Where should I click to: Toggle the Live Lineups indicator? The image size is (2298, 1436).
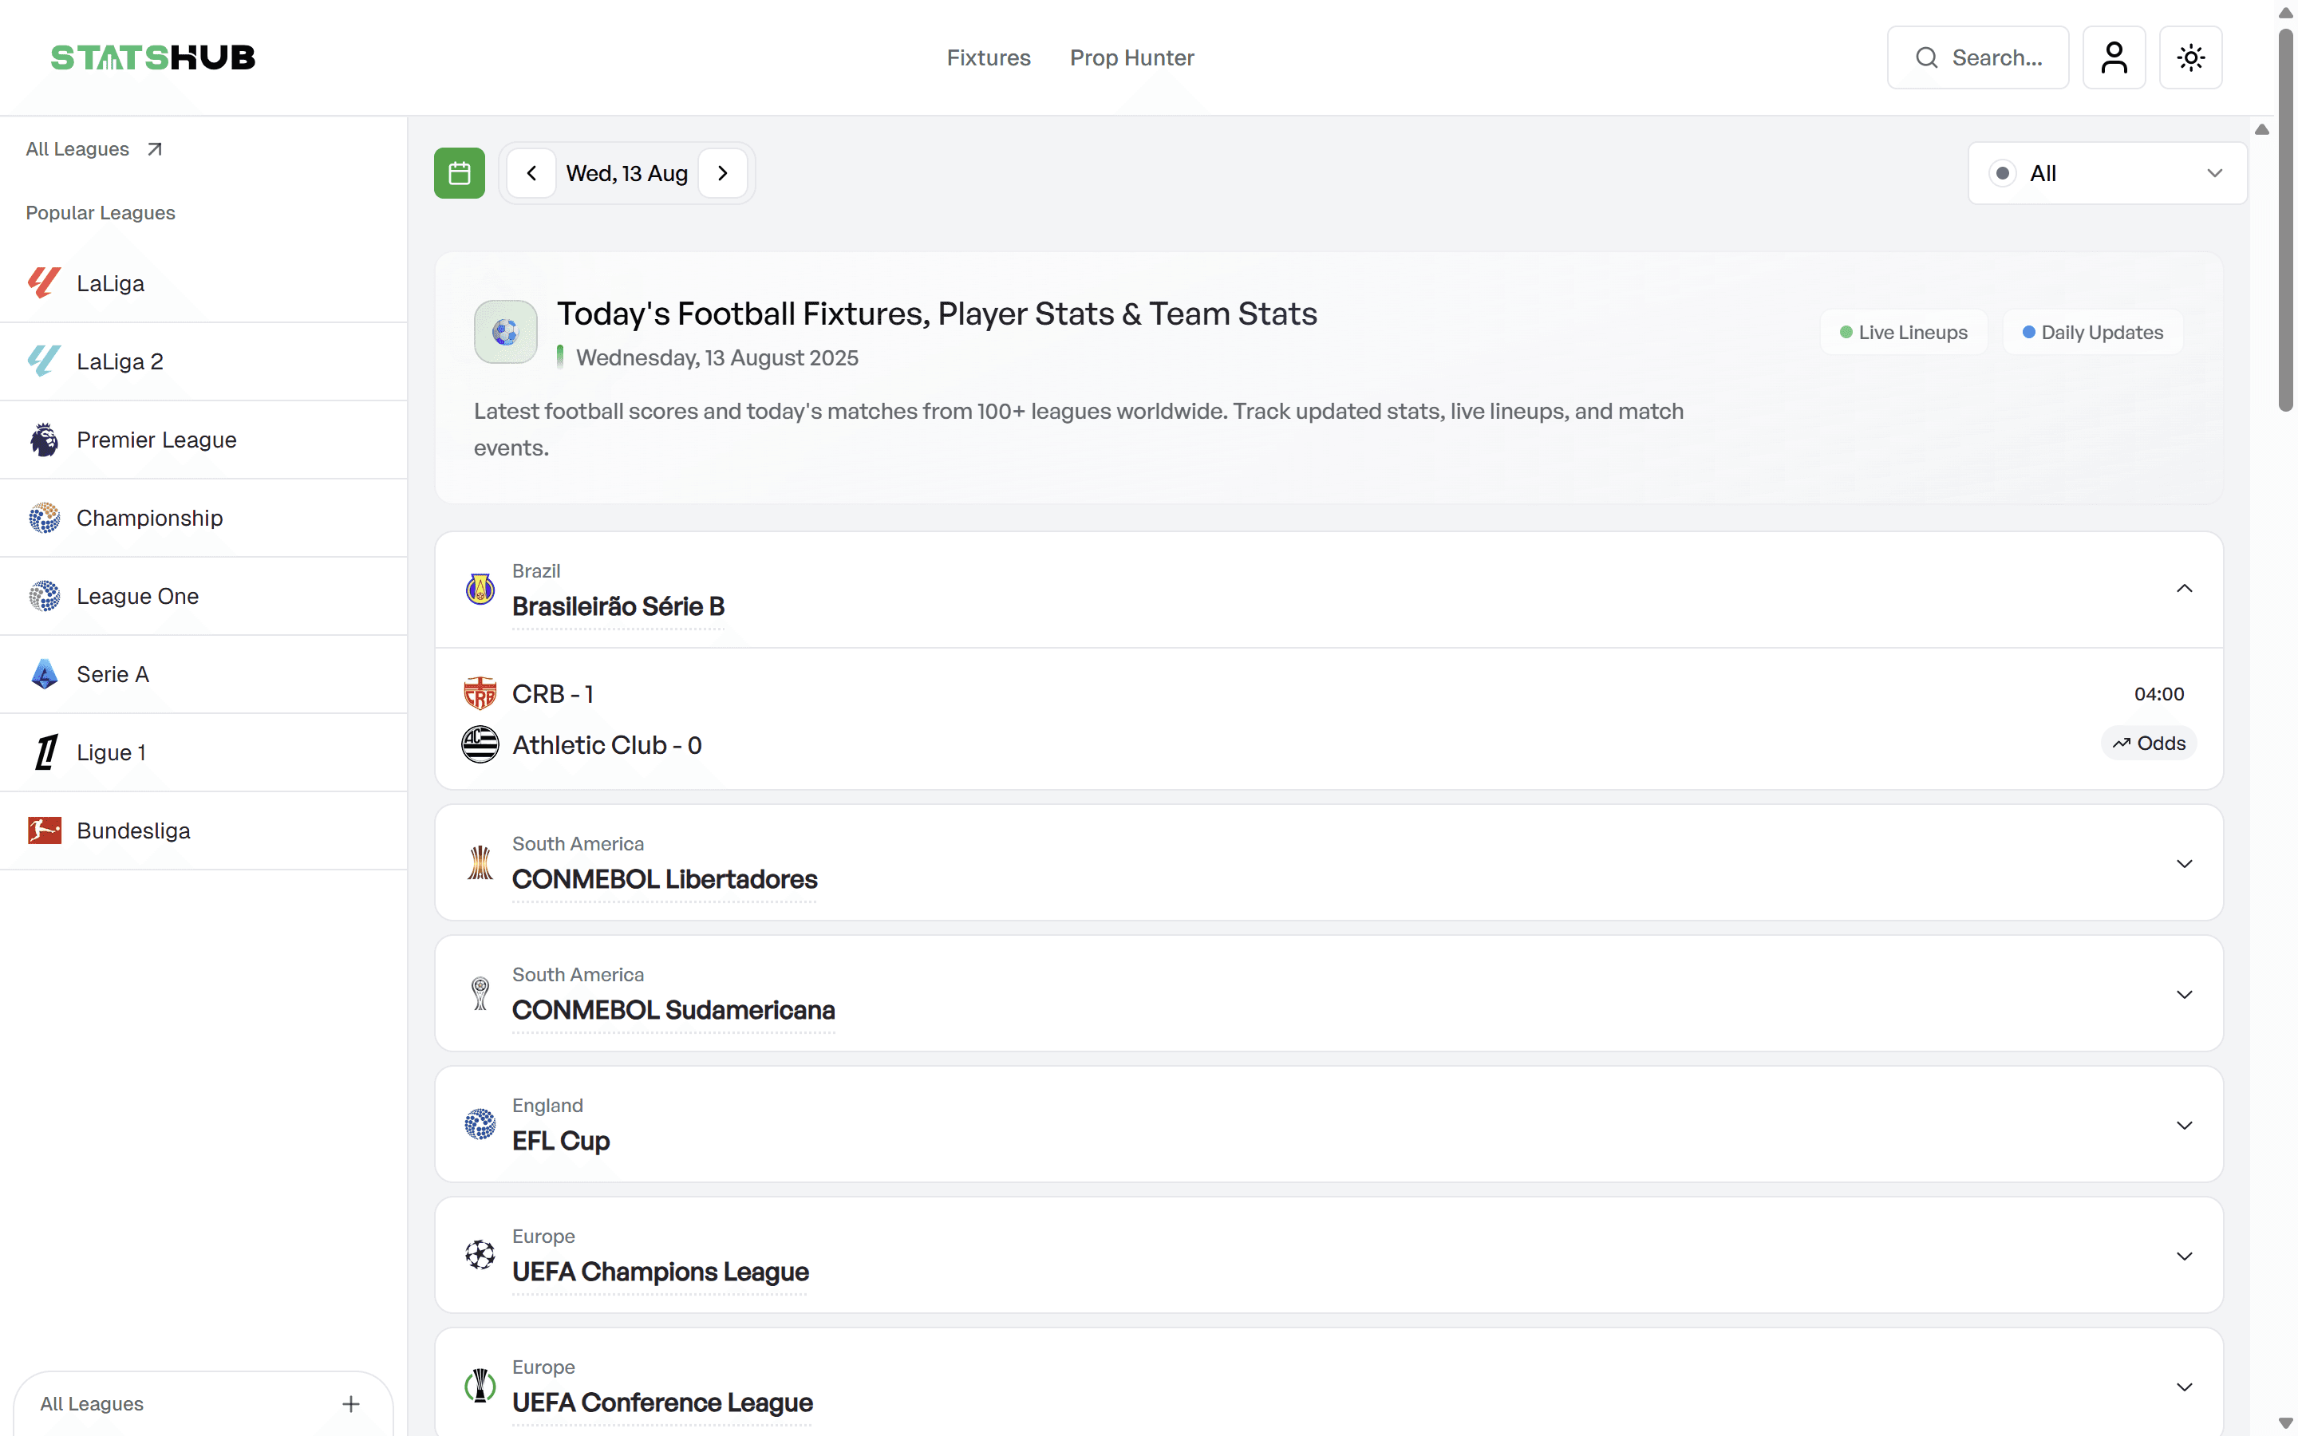coord(1903,331)
